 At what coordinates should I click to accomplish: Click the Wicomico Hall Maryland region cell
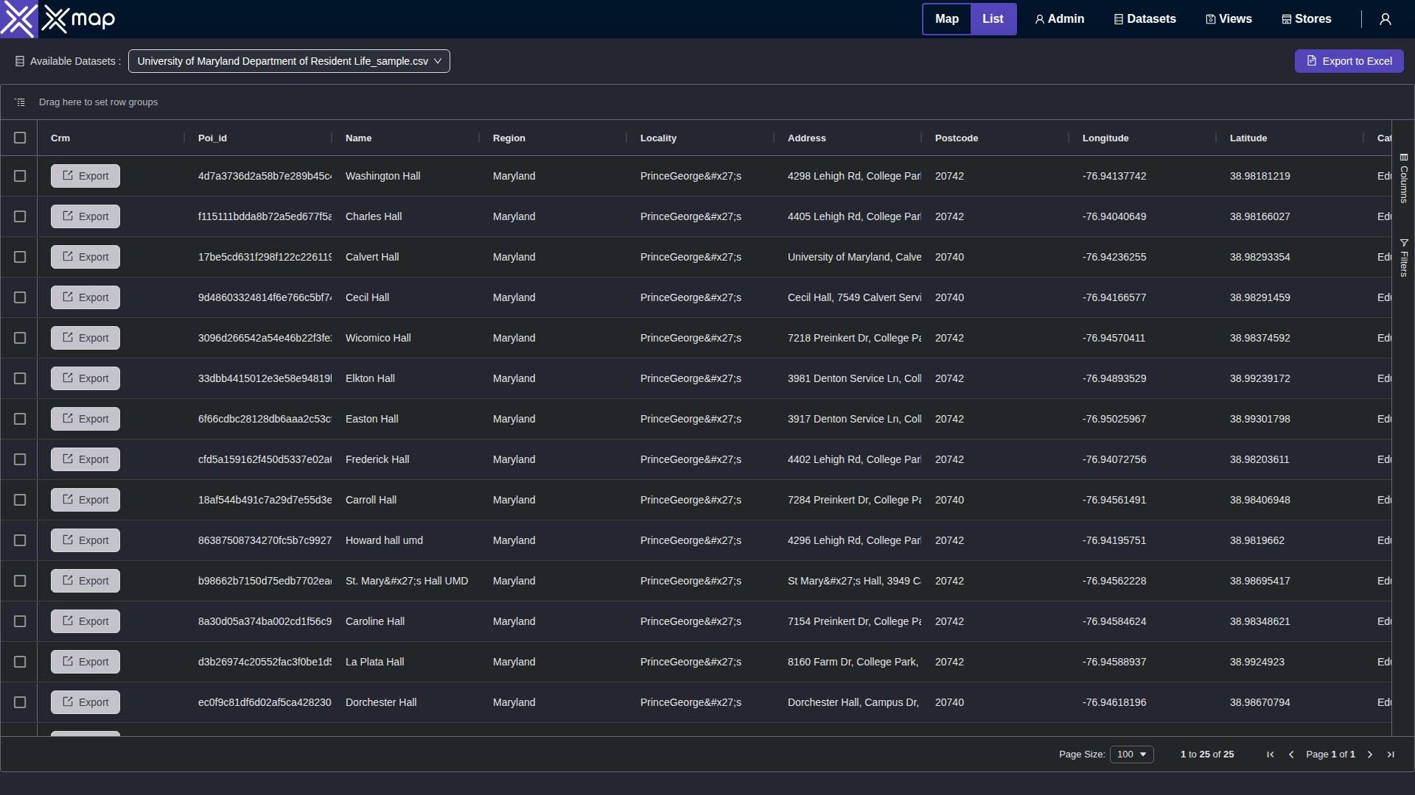(553, 338)
